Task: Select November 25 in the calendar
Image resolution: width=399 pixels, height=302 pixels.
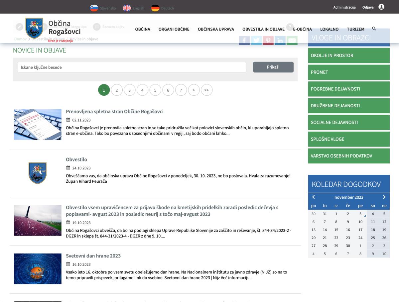Action: pyautogui.click(x=373, y=238)
